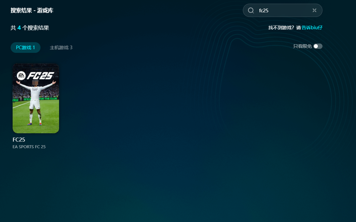Click the 共 4 个搜索结果 count text

click(30, 28)
